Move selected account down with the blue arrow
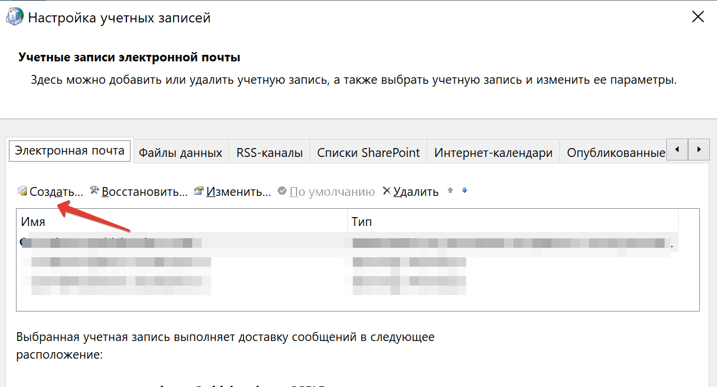This screenshot has width=717, height=387. coord(465,191)
